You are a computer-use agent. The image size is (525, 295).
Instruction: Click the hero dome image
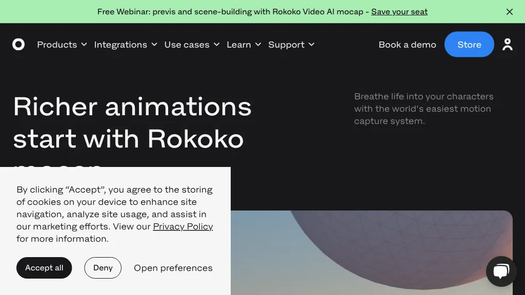[x=372, y=251]
